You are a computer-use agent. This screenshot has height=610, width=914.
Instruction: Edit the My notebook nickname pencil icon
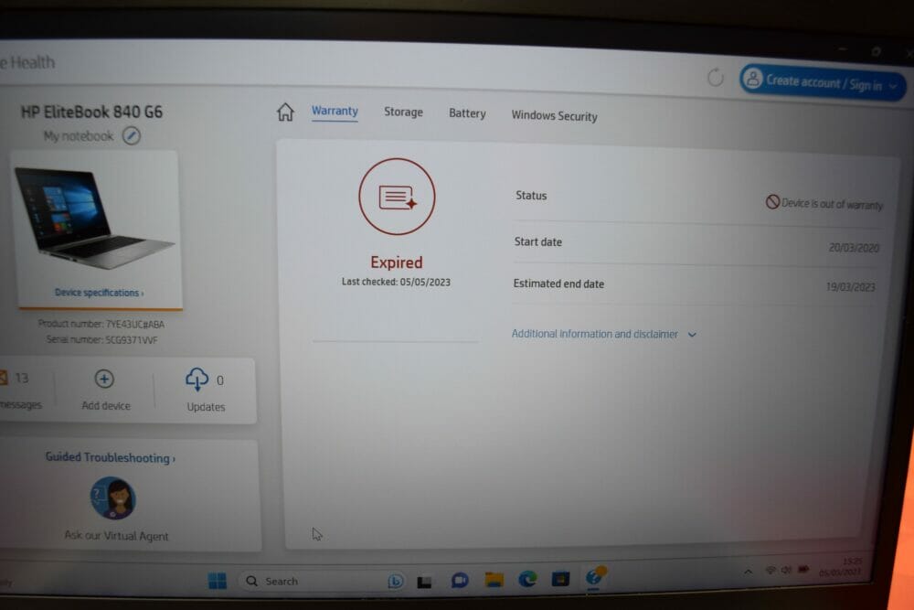coord(131,136)
